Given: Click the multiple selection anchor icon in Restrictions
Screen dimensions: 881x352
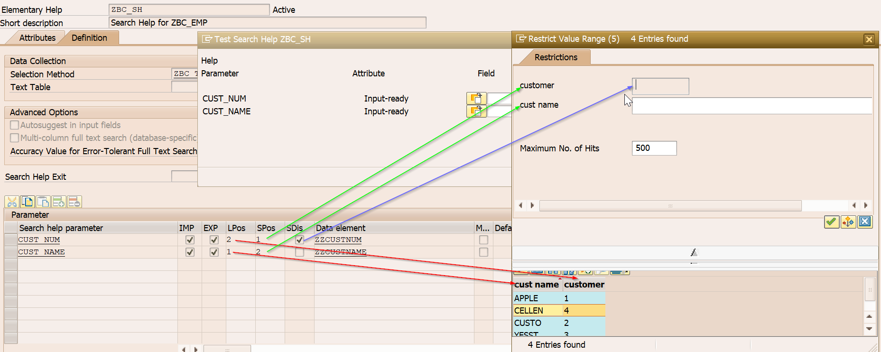Looking at the screenshot, I should pos(848,222).
